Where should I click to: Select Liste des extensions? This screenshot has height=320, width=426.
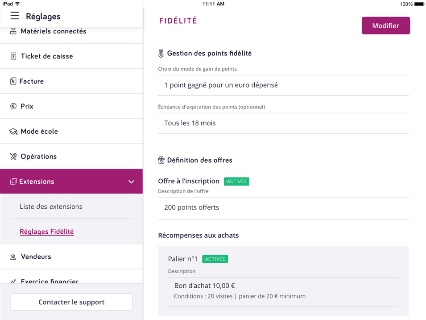coord(50,206)
